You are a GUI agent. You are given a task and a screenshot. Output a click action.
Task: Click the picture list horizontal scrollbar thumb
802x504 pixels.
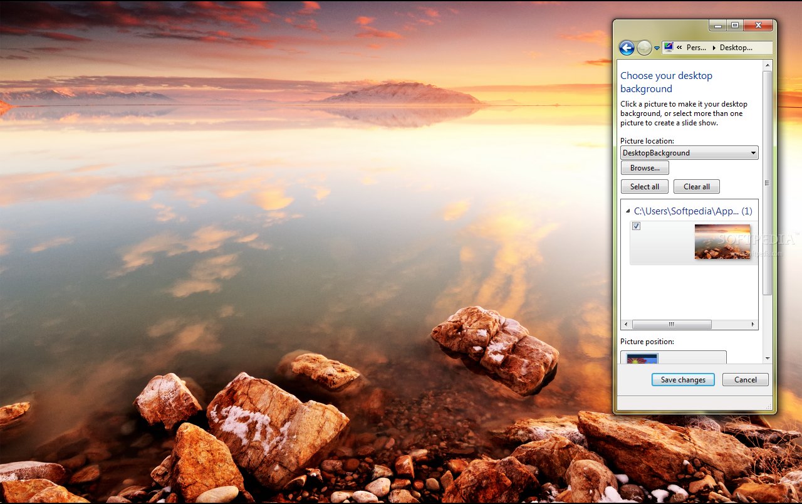[672, 325]
